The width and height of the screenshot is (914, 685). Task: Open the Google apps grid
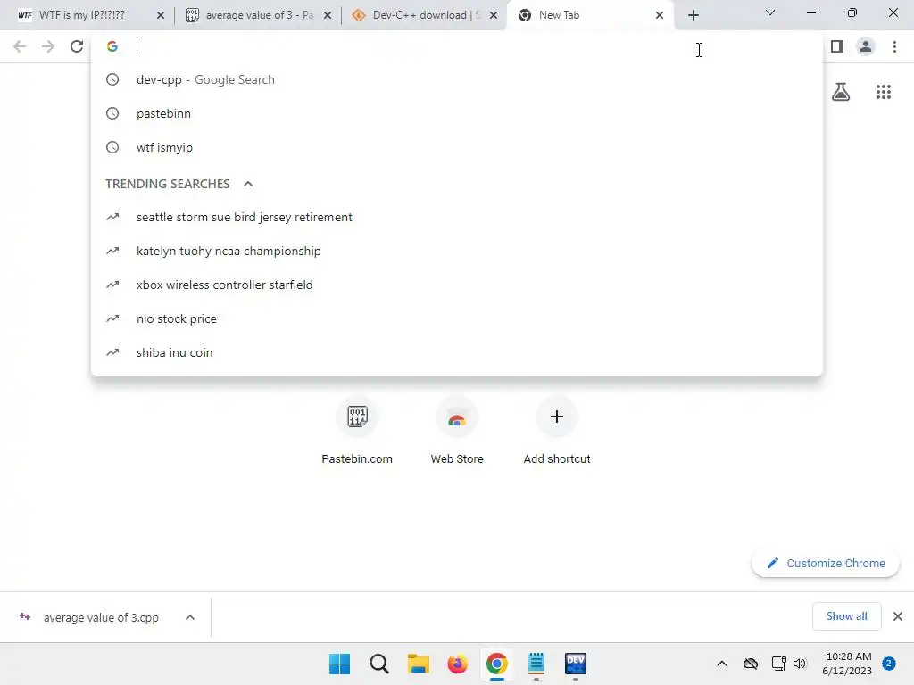point(884,92)
